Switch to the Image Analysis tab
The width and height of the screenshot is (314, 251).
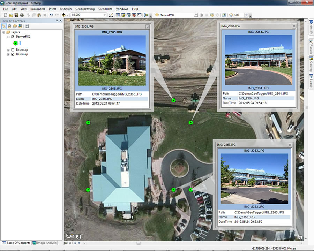(45, 243)
